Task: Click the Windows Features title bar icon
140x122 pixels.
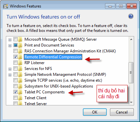Action: tap(6, 6)
